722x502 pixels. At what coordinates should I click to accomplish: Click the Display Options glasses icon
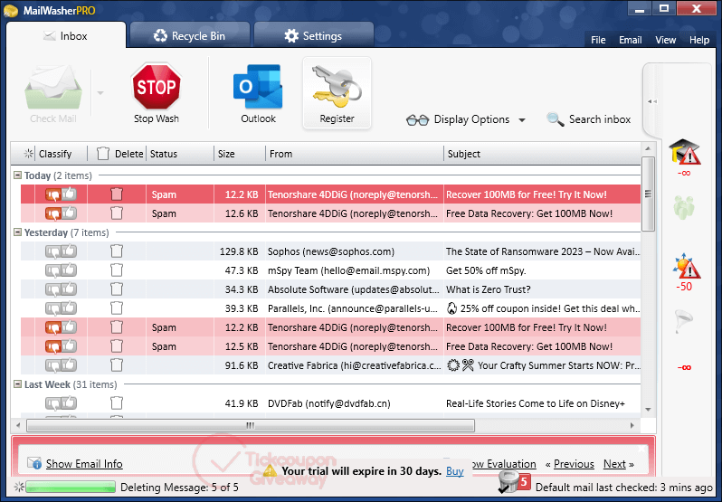(x=417, y=119)
